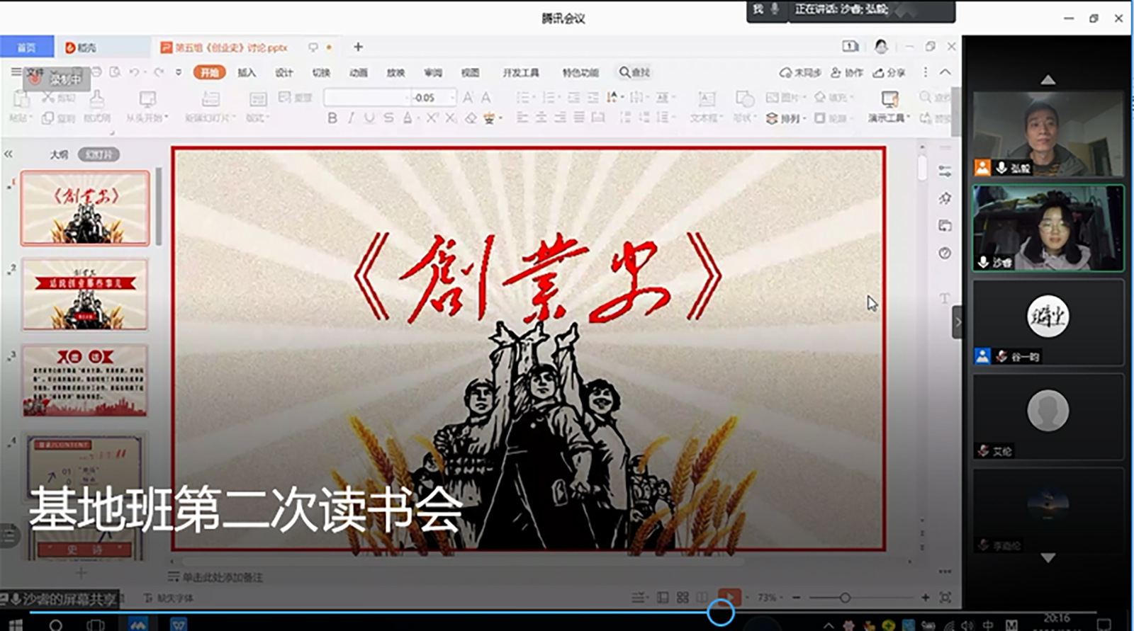This screenshot has width=1134, height=631.
Task: Click the 首页 home button
Action: click(x=26, y=47)
